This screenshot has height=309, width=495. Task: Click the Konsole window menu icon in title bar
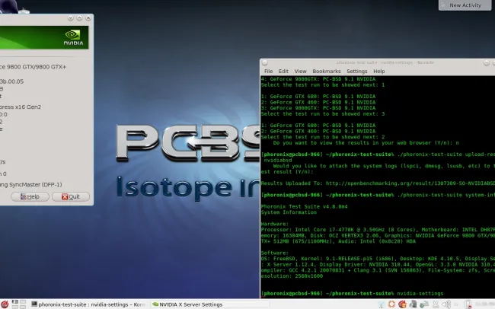pos(265,61)
